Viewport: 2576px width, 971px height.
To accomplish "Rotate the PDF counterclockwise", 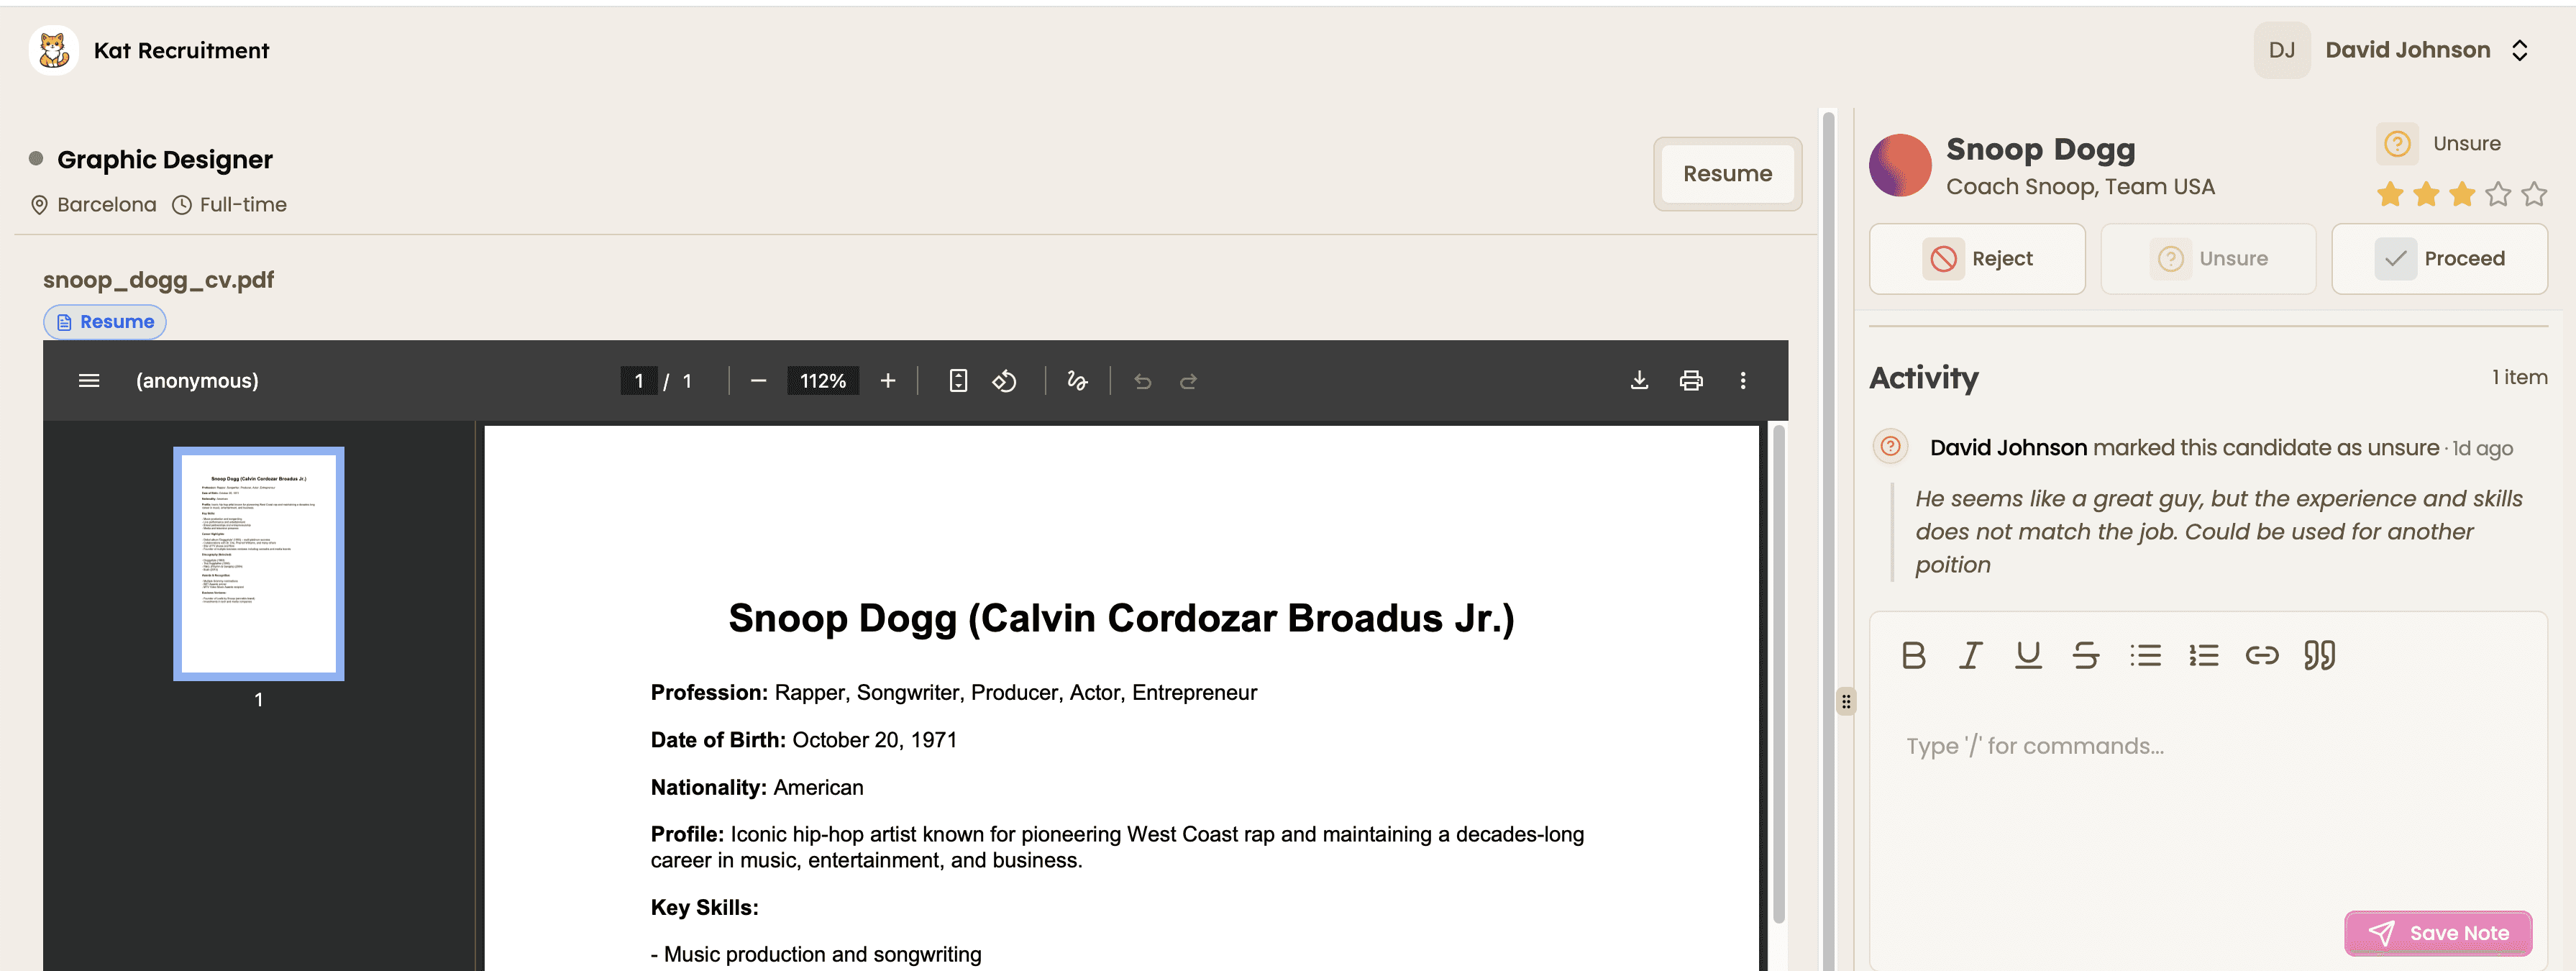I will point(1004,381).
